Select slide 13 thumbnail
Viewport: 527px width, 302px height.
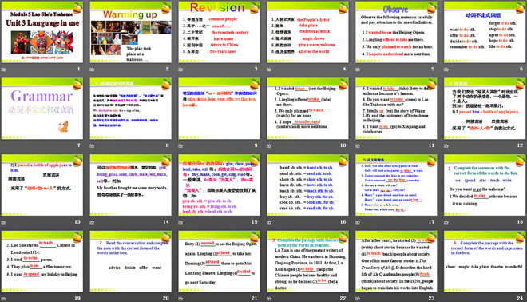click(42, 185)
